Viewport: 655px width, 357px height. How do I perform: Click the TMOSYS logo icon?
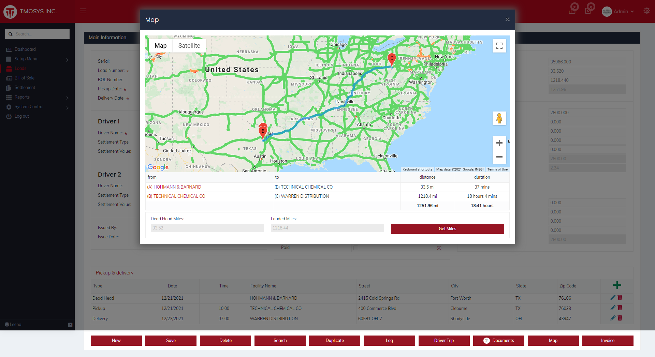(10, 12)
